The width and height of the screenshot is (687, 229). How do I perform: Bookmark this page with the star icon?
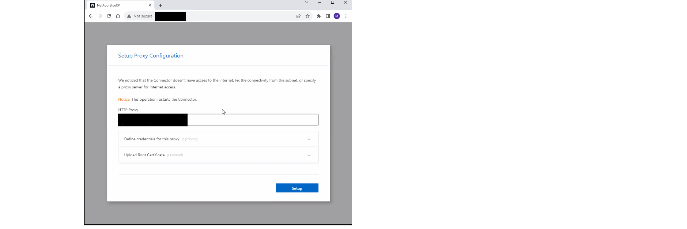point(307,16)
